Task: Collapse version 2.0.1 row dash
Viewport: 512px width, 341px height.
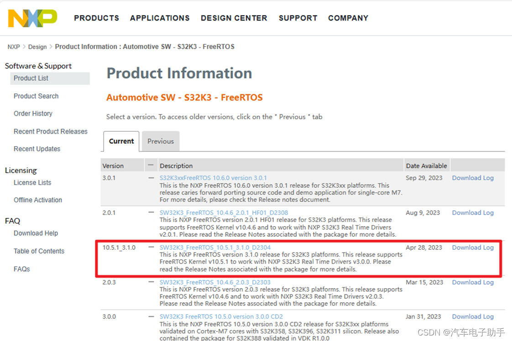Action: [151, 212]
